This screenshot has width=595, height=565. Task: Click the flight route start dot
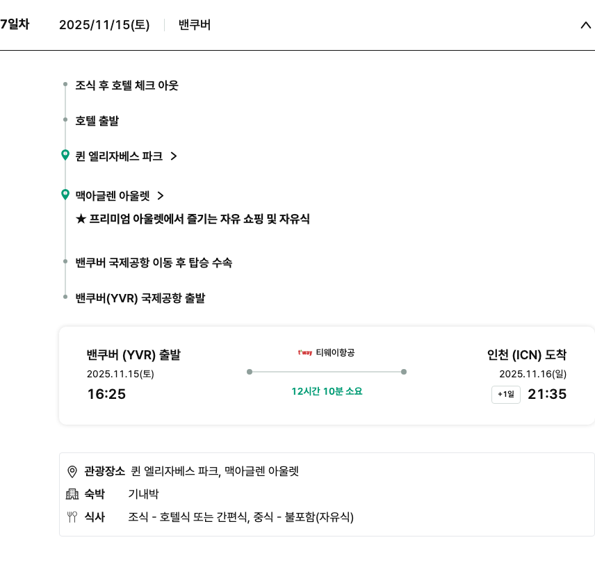250,372
